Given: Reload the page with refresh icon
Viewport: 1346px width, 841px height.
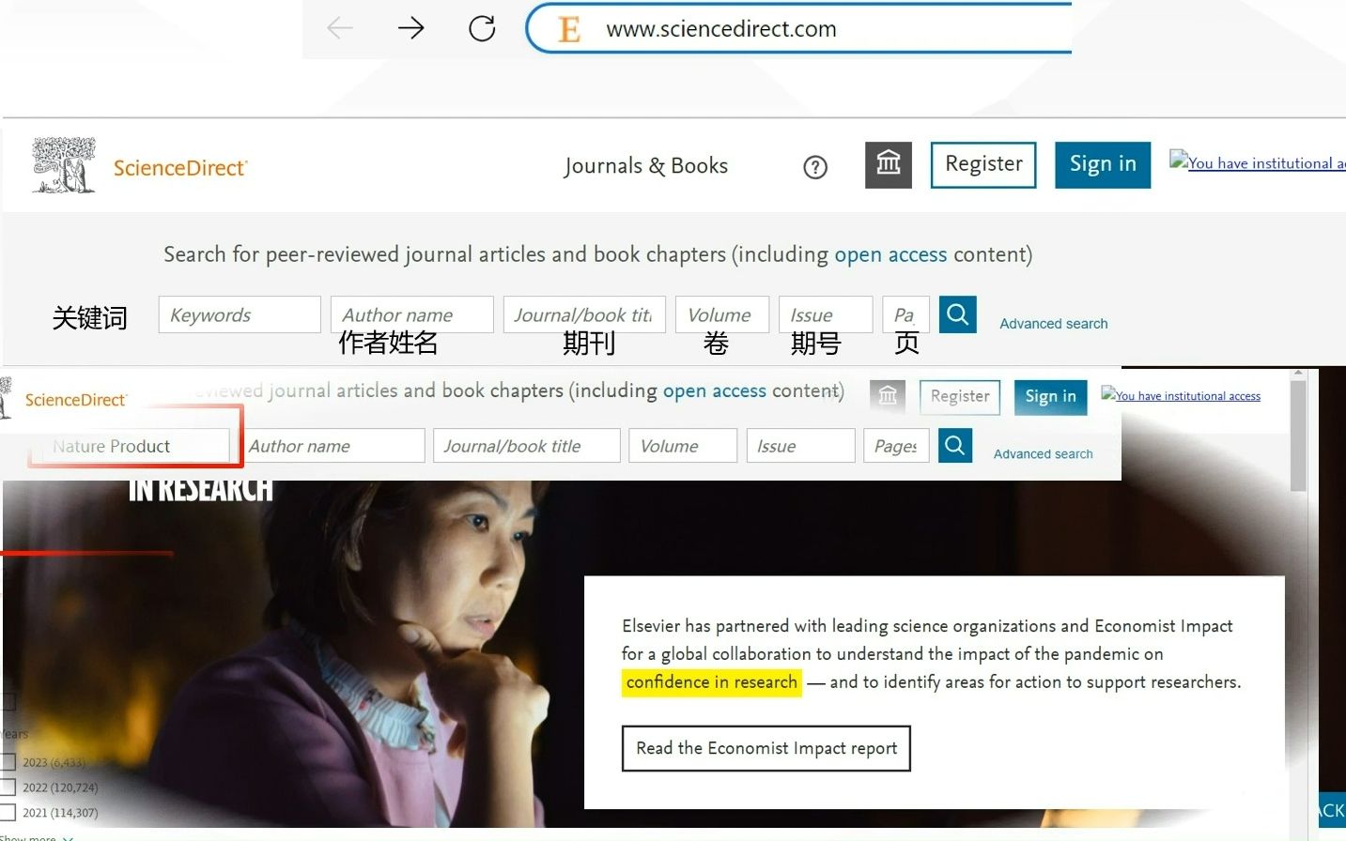Looking at the screenshot, I should coord(482,28).
